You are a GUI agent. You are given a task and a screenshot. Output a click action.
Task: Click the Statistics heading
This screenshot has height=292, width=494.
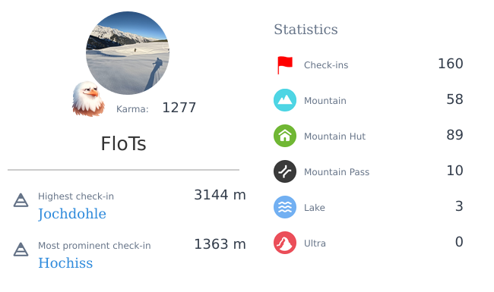(x=306, y=30)
